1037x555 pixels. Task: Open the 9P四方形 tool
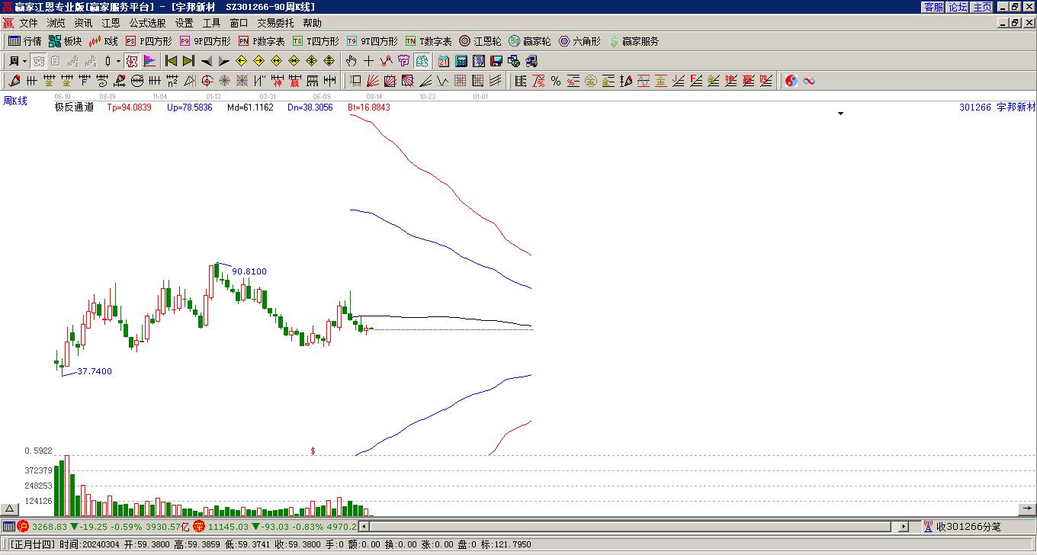pos(205,41)
